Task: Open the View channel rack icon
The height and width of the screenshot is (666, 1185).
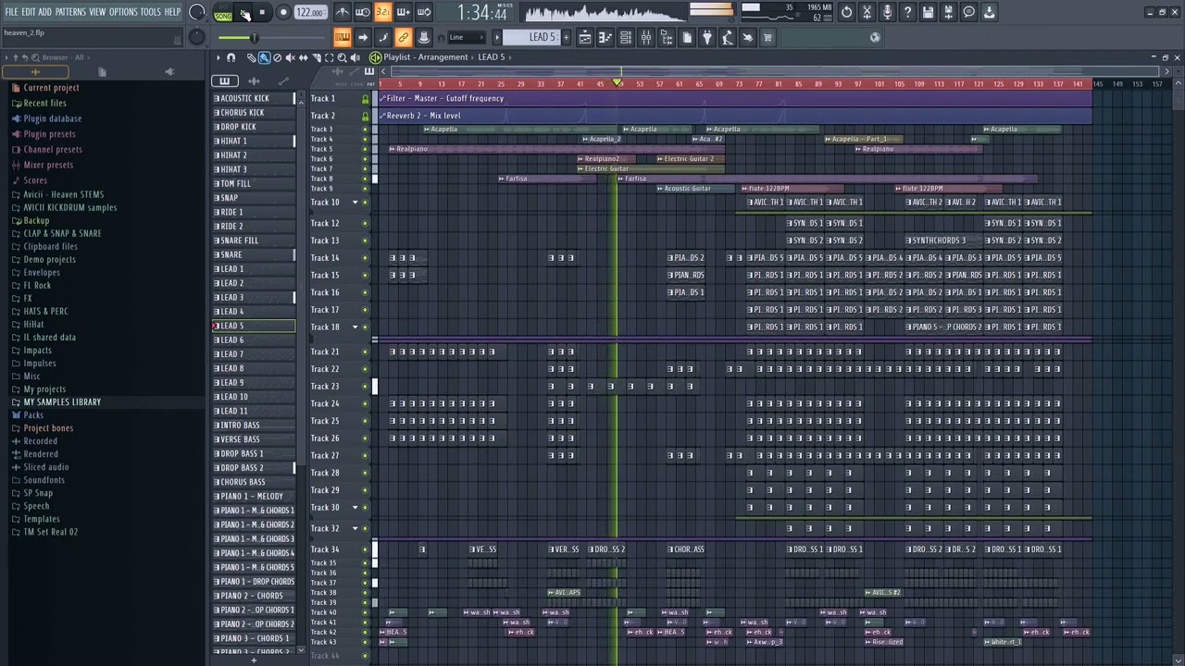Action: 626,37
